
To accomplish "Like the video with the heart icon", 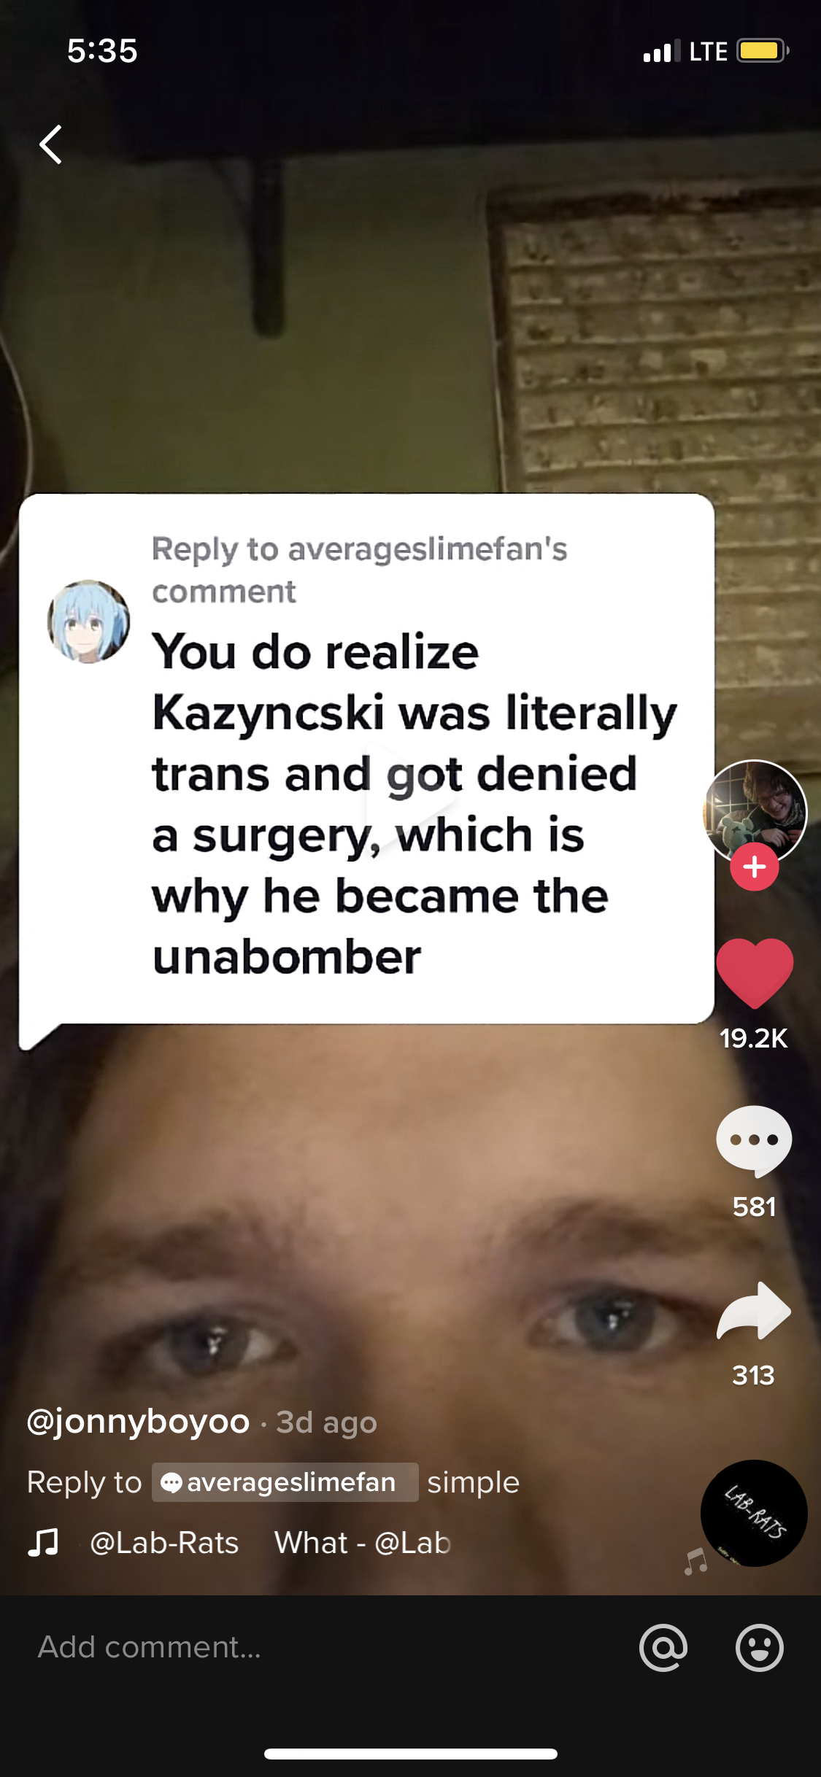I will (x=755, y=973).
